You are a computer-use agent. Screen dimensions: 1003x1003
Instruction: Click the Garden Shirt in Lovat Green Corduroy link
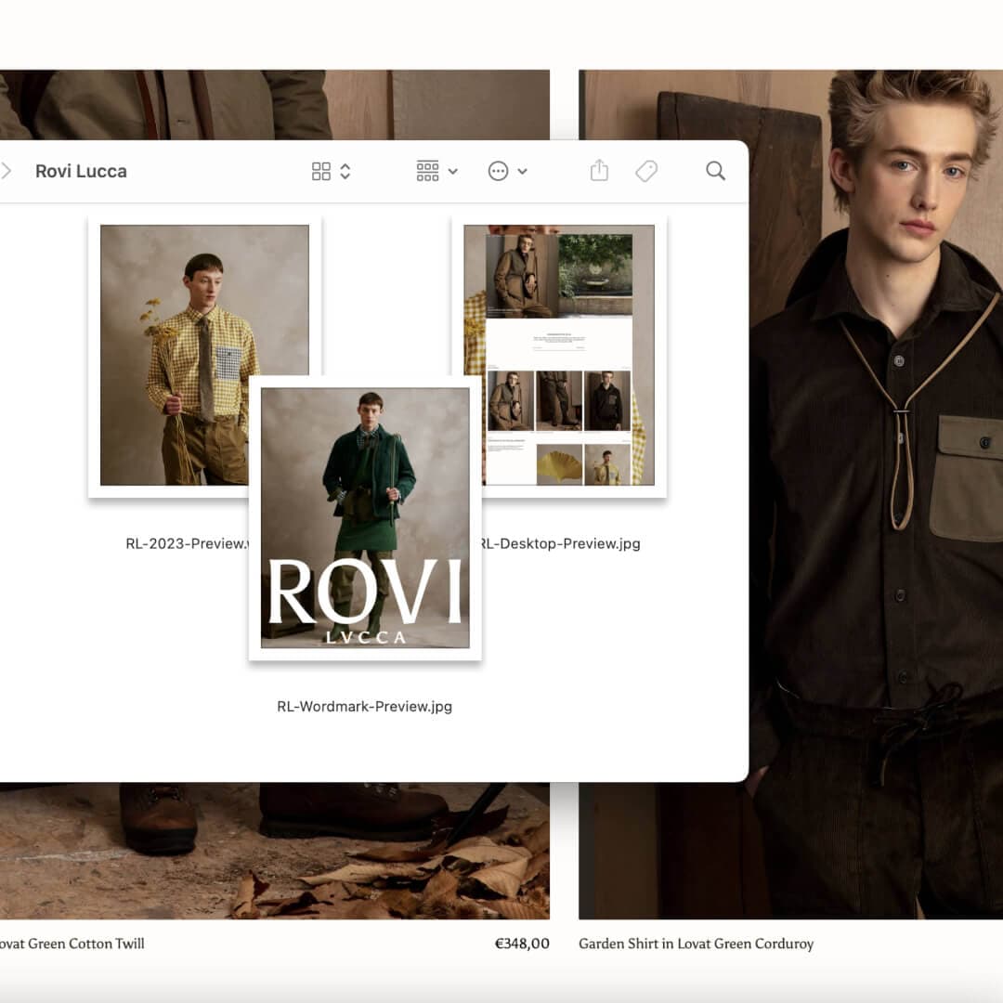tap(697, 944)
